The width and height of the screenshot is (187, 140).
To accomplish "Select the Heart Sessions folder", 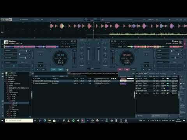I will (x=14, y=84).
